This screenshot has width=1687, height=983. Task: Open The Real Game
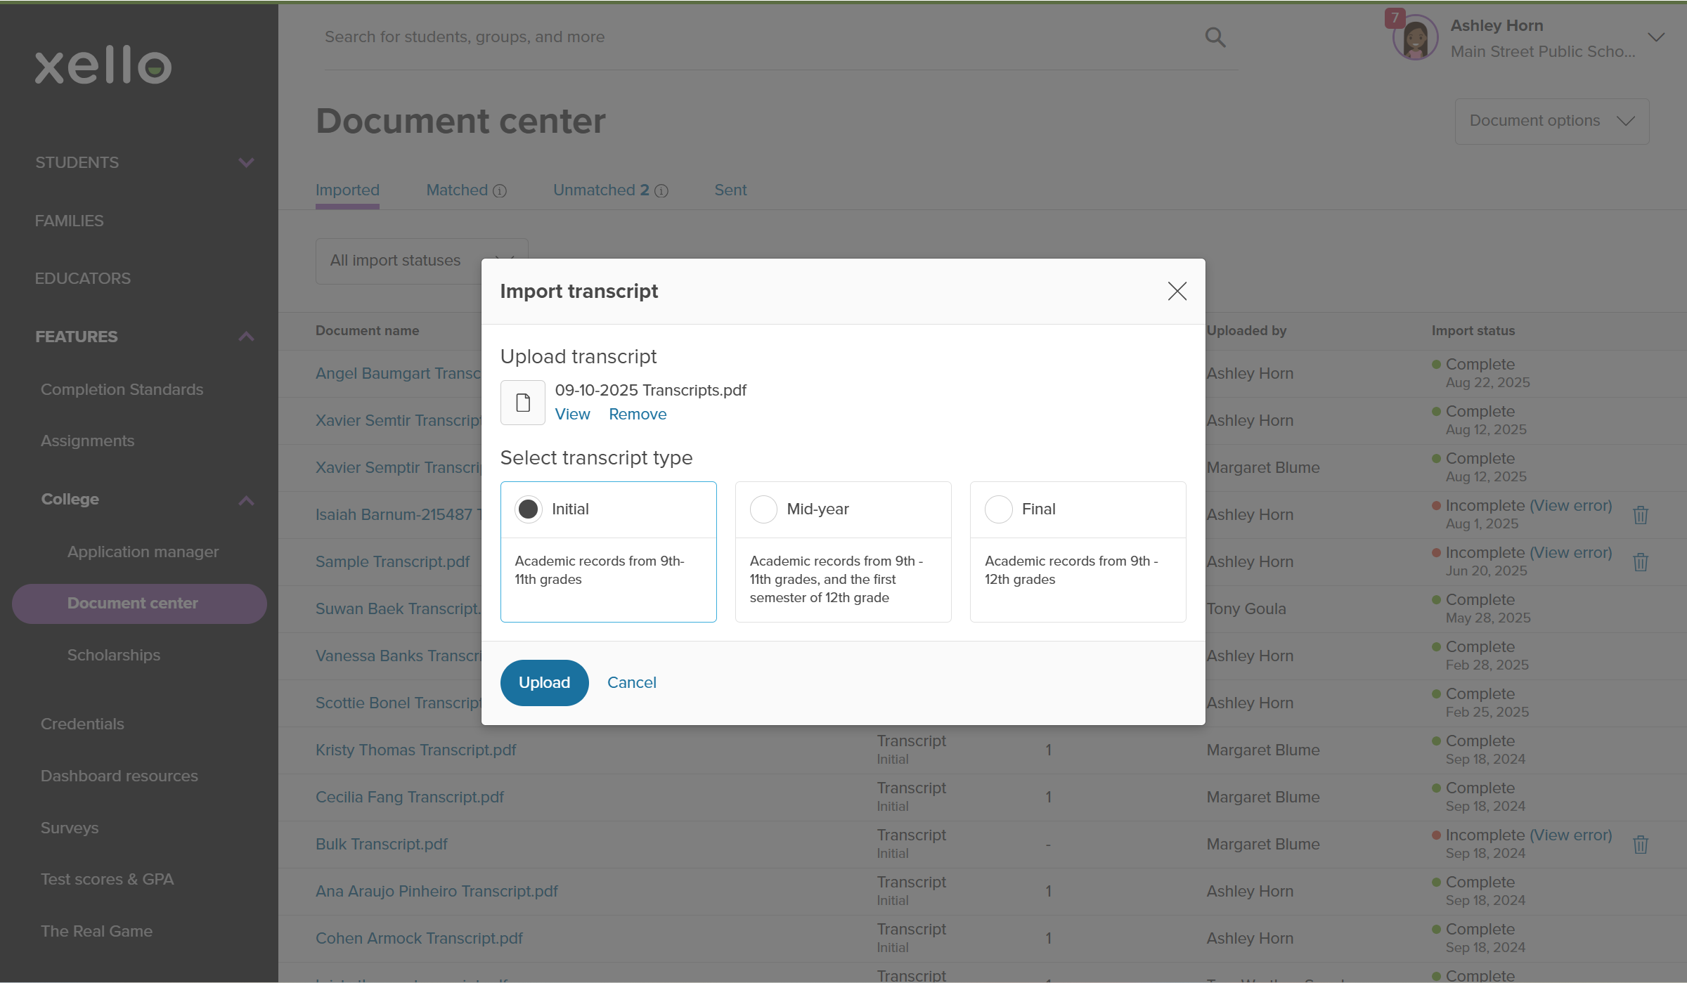(x=96, y=931)
